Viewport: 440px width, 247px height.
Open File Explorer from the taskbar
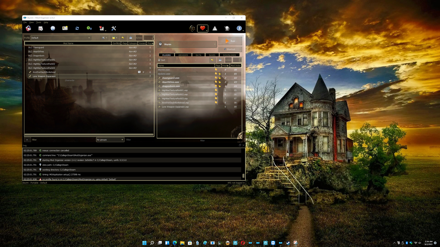[x=182, y=243]
